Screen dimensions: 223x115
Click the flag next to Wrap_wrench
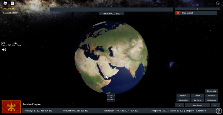178,13
